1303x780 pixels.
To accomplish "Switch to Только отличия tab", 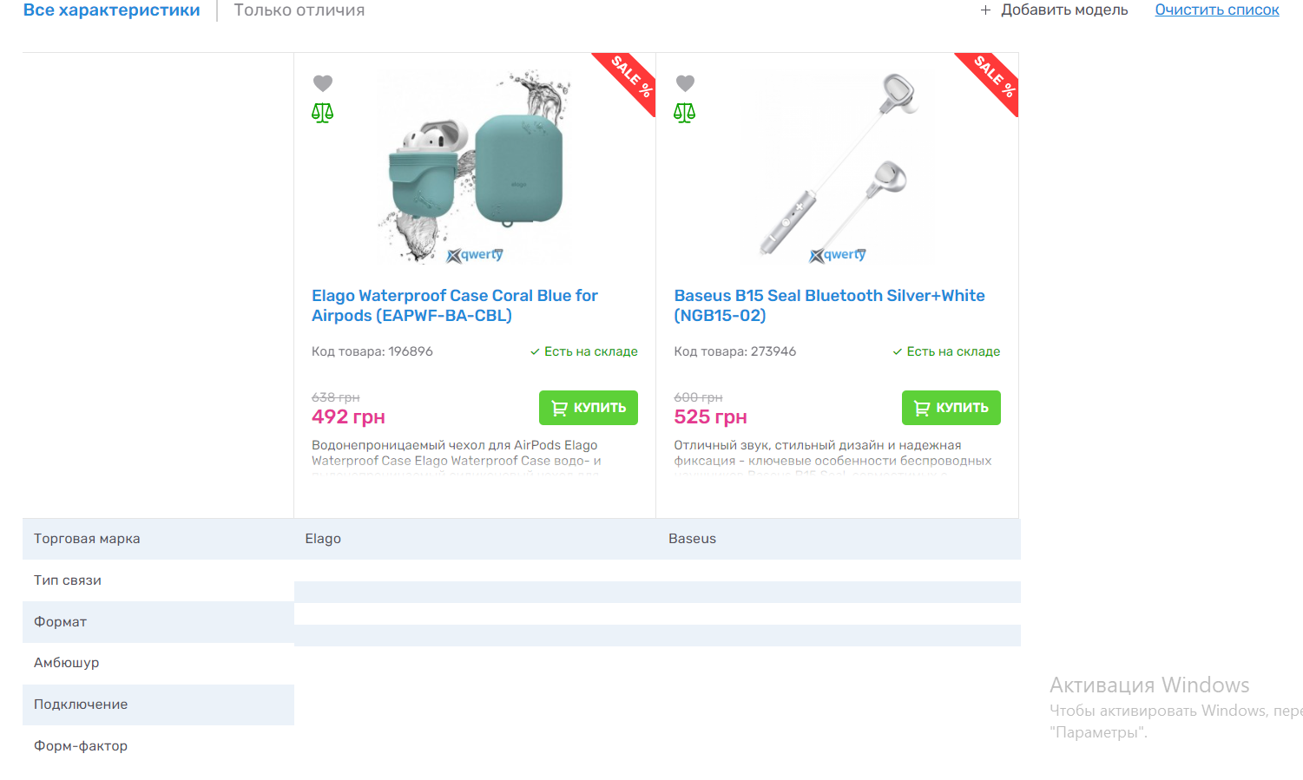I will click(299, 10).
